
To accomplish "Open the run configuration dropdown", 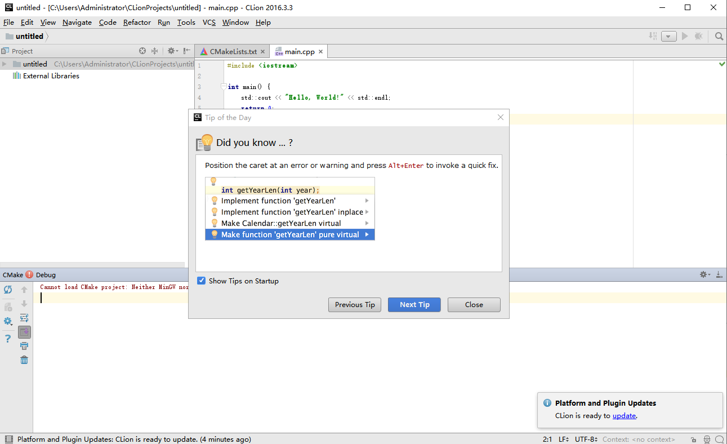I will (x=668, y=36).
